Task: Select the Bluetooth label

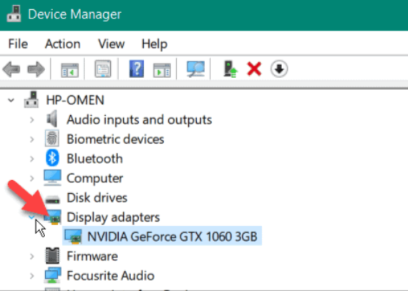Action: [94, 159]
